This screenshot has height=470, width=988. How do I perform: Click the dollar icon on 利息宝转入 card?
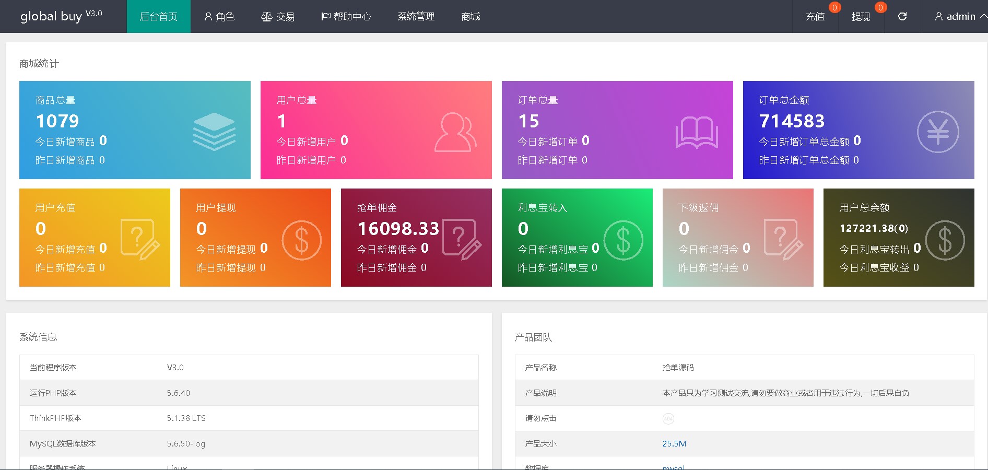point(623,240)
